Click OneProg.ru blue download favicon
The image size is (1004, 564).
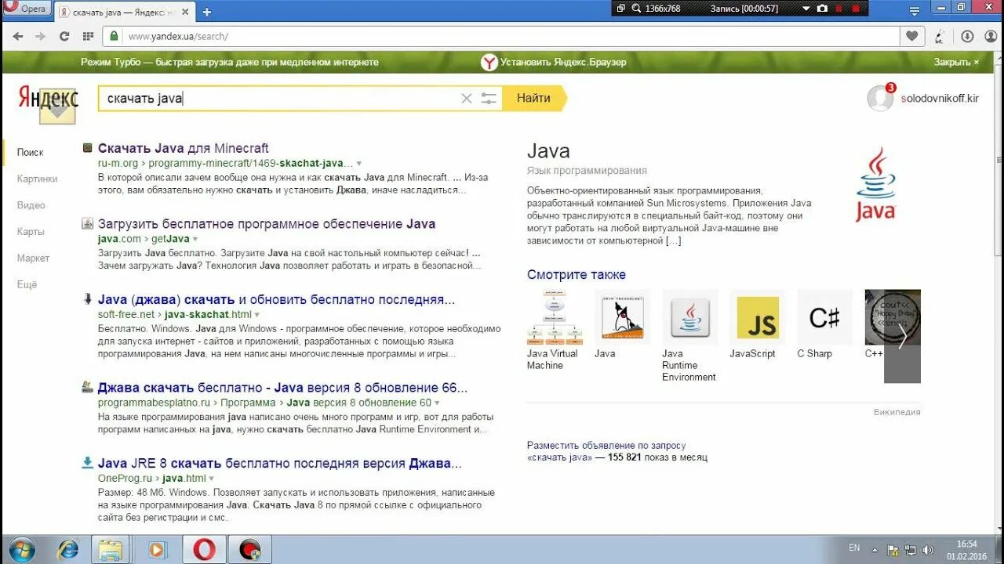coord(87,462)
